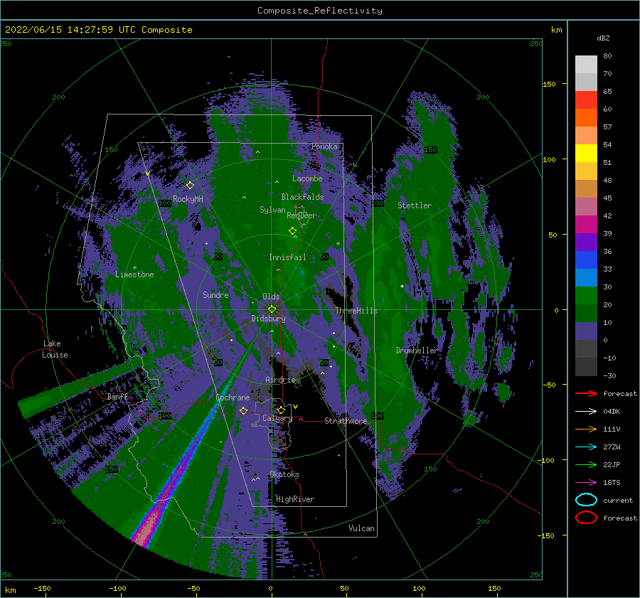
Task: Click the magenta 18TS arrow legend icon
Action: [586, 483]
